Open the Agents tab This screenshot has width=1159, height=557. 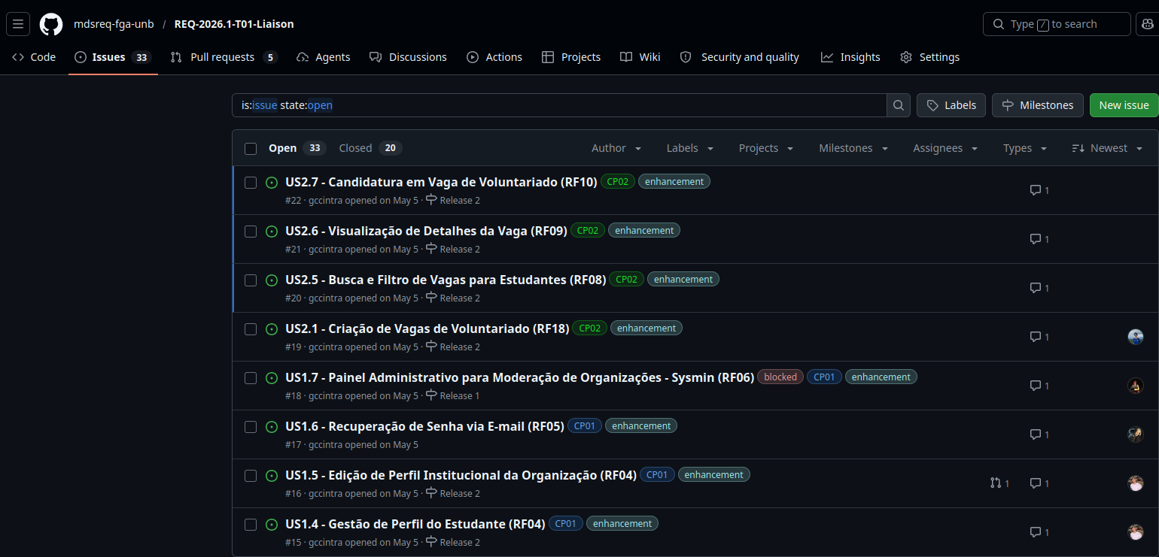323,57
